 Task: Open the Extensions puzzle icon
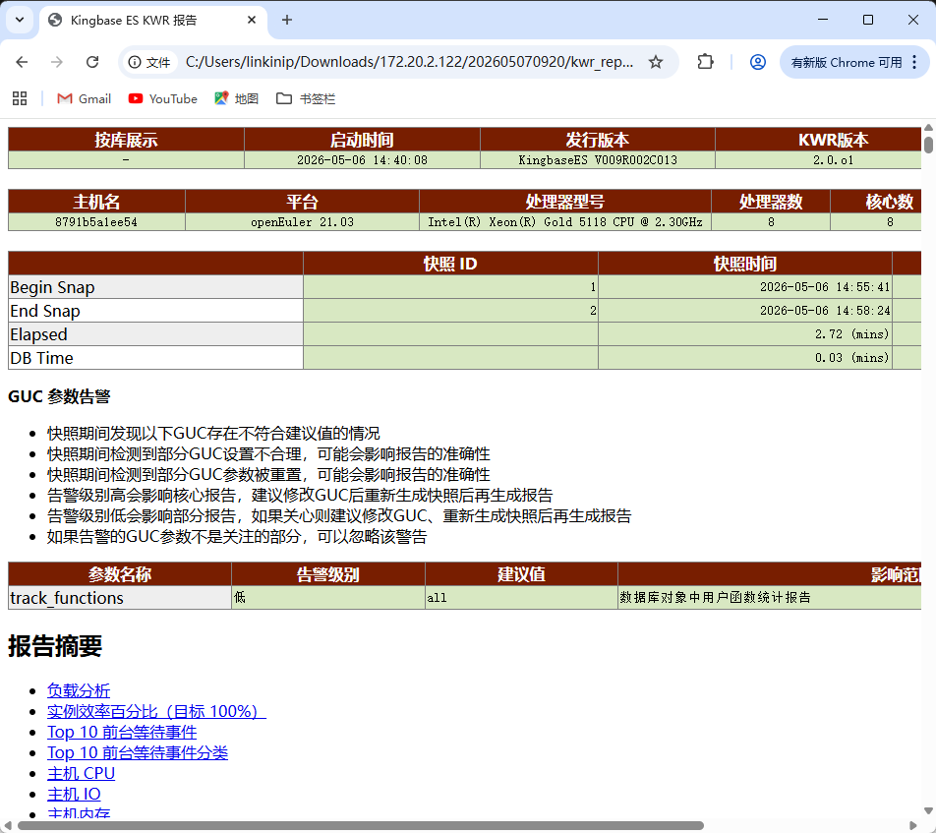[706, 62]
